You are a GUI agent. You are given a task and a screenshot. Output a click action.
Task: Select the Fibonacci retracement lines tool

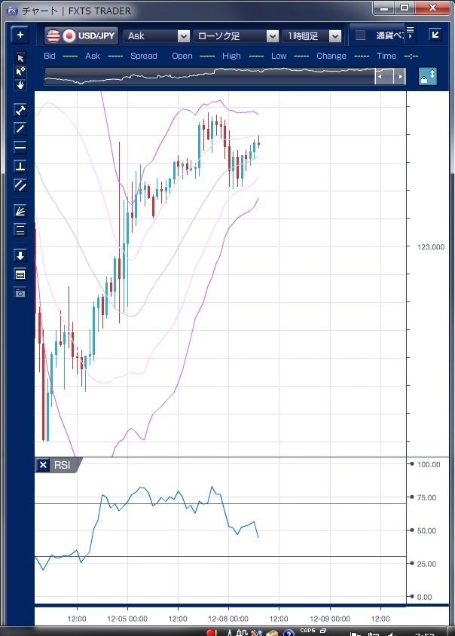(x=20, y=230)
